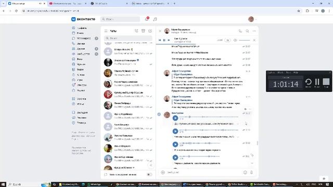Open a new browser tab with the plus button

[x=174, y=4]
